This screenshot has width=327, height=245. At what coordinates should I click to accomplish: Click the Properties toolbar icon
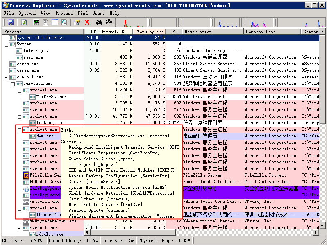[x=77, y=23]
